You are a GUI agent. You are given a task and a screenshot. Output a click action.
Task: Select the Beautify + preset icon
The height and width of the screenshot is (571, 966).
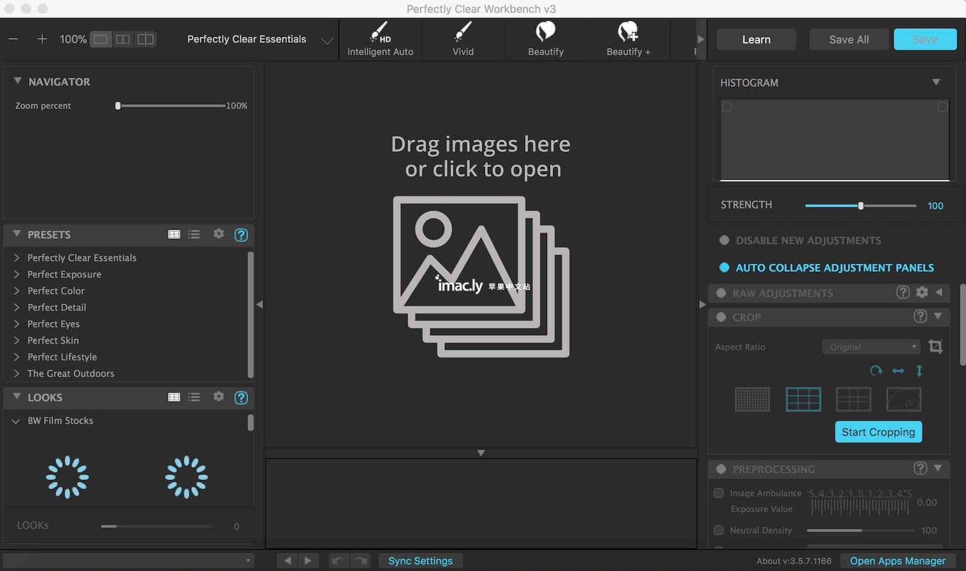(628, 39)
